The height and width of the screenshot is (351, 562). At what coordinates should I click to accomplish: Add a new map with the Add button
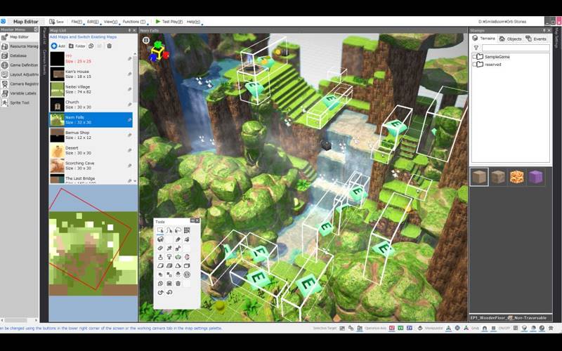pyautogui.click(x=58, y=46)
